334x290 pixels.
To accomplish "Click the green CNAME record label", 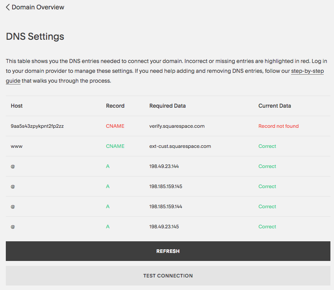I will (x=115, y=146).
